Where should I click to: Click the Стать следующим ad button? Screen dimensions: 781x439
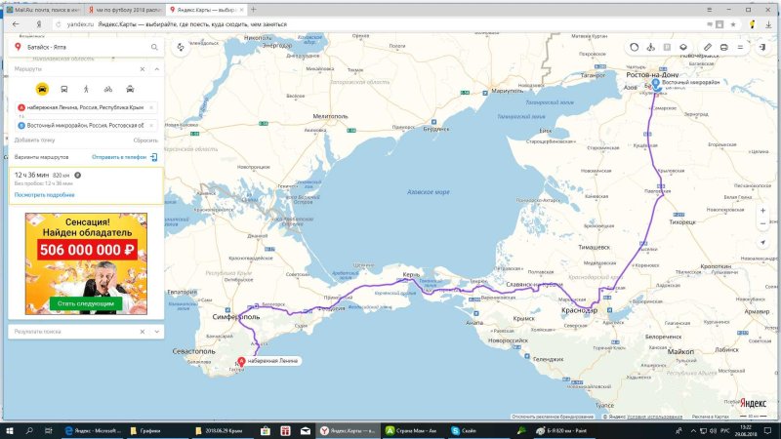tap(86, 303)
